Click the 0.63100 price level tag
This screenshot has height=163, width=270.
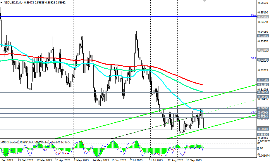(263, 50)
